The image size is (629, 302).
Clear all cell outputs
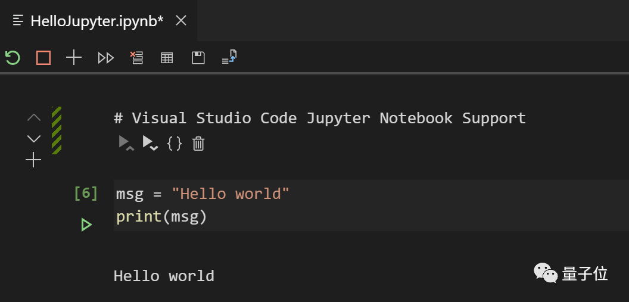(137, 58)
